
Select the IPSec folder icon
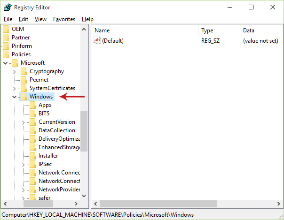click(32, 164)
